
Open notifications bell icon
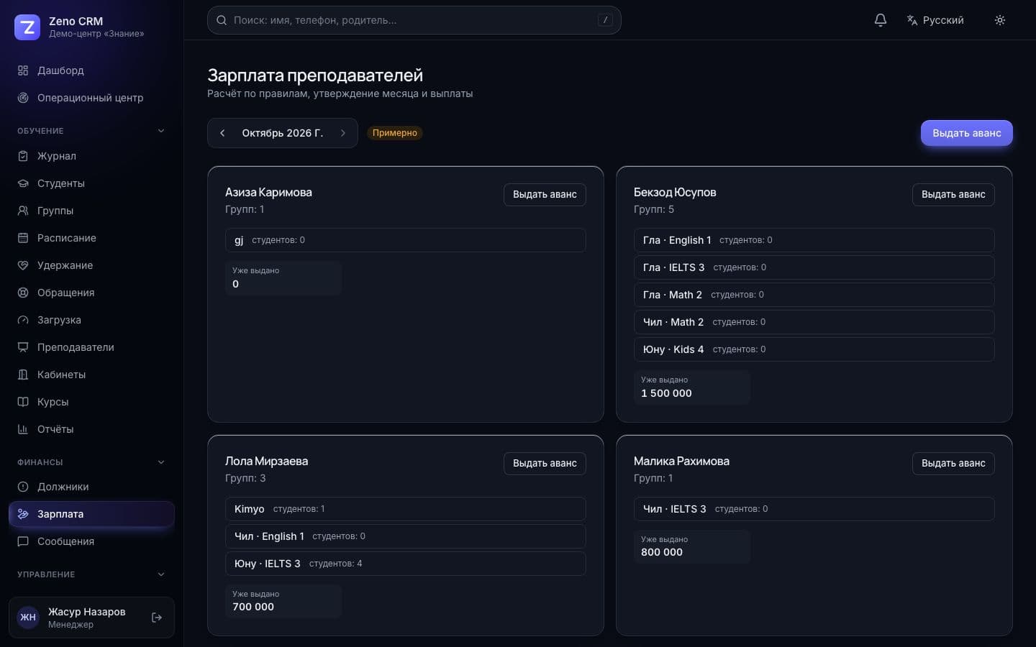881,20
